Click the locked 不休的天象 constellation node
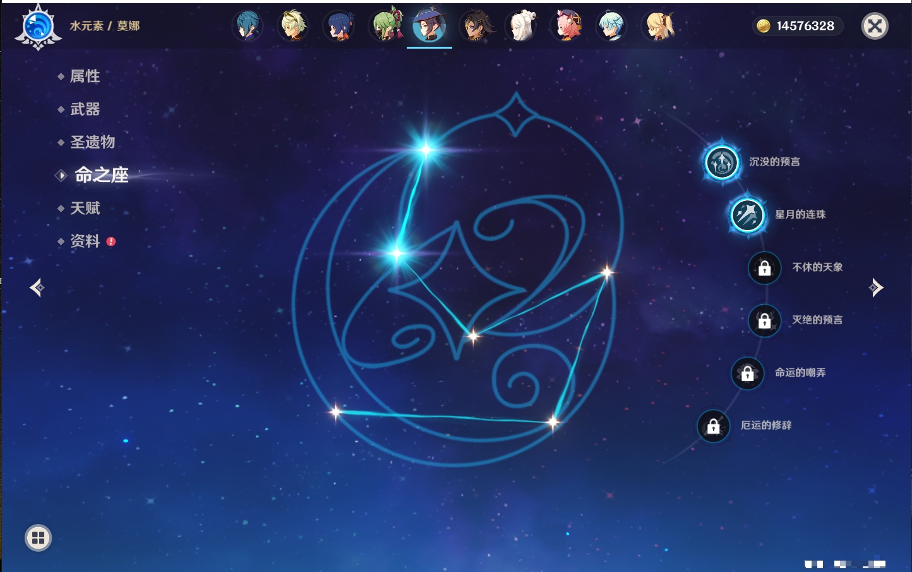The height and width of the screenshot is (572, 912). (765, 268)
